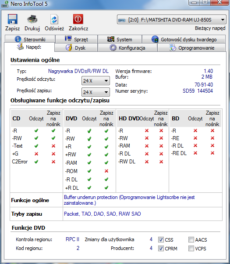Open the Prędkość zapisu 24 X dropdown
The image size is (230, 264).
tap(96, 92)
